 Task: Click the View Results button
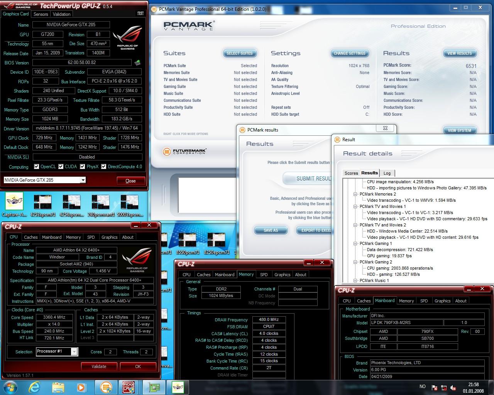pyautogui.click(x=459, y=53)
